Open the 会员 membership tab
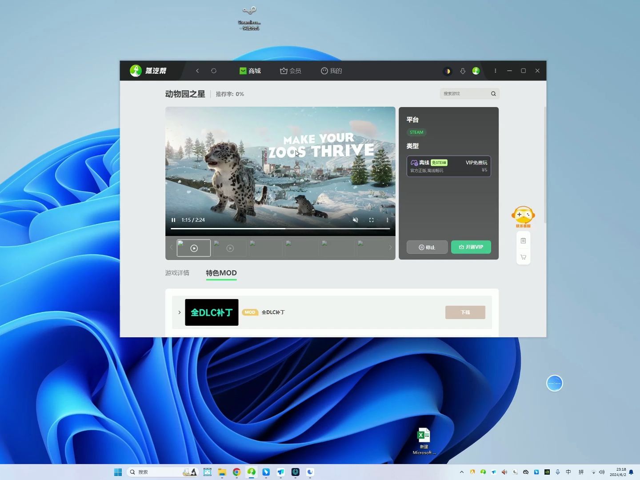The image size is (640, 480). tap(291, 71)
